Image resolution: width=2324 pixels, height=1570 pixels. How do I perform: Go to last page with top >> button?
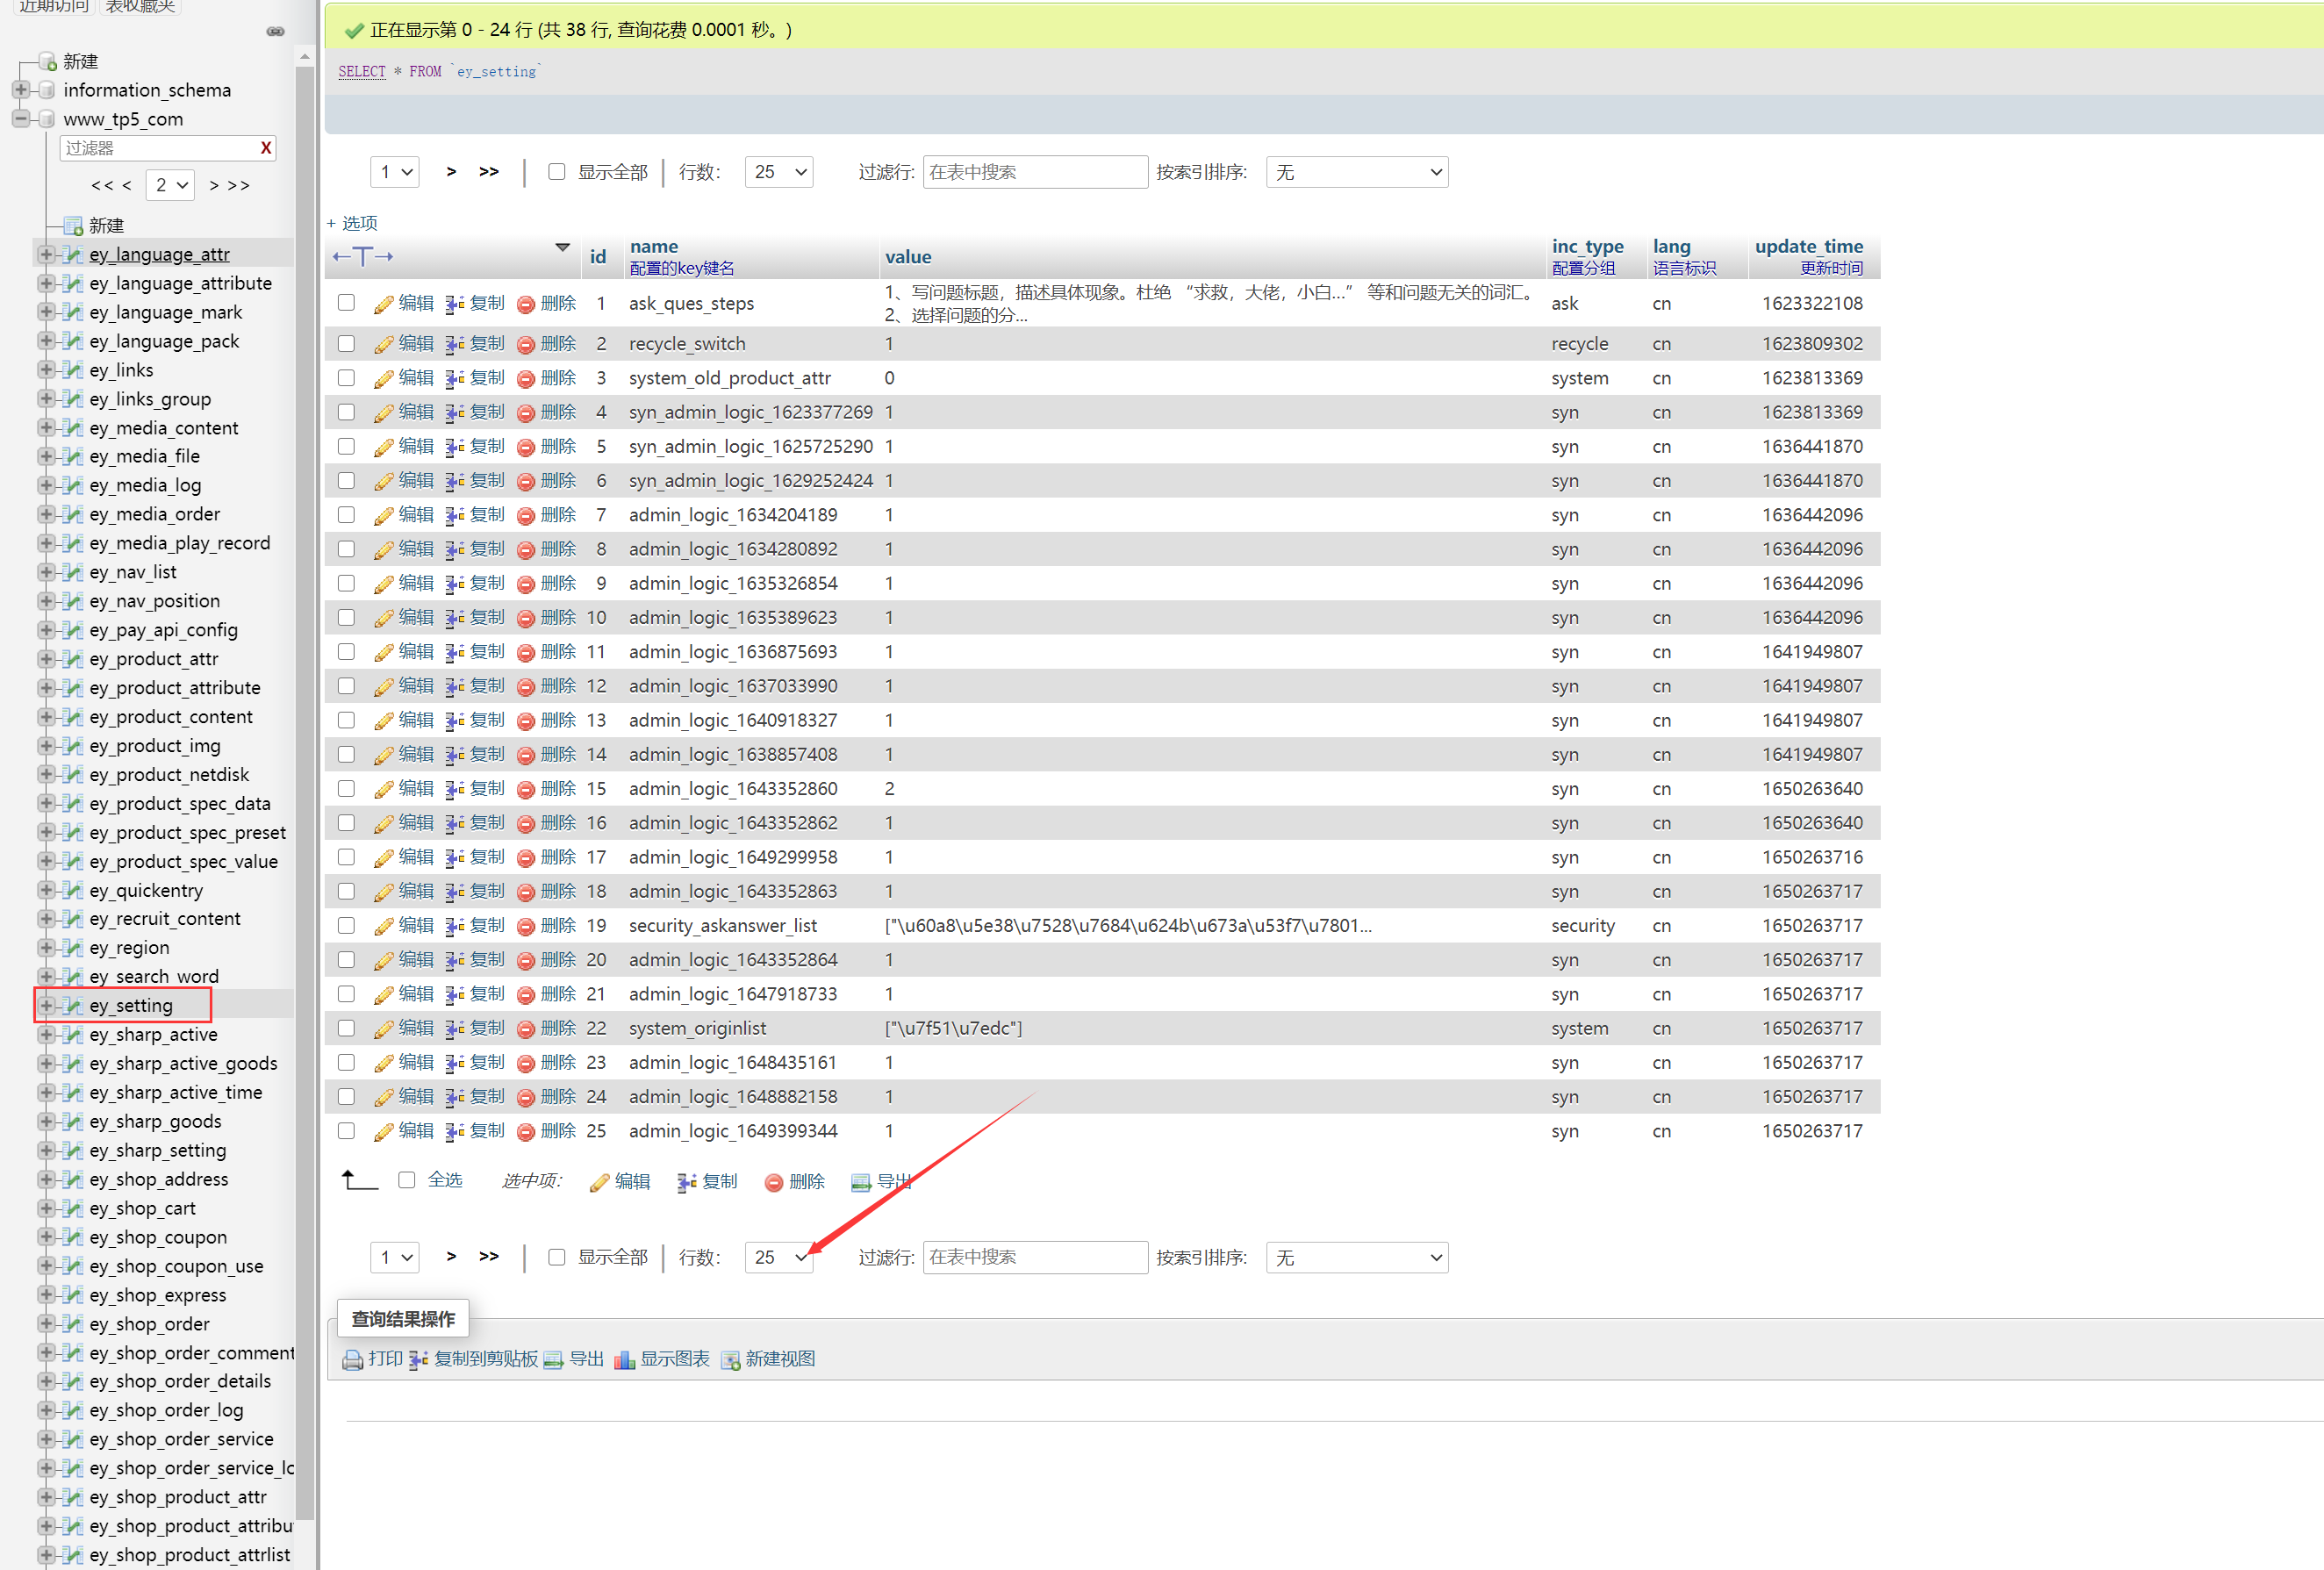point(489,172)
